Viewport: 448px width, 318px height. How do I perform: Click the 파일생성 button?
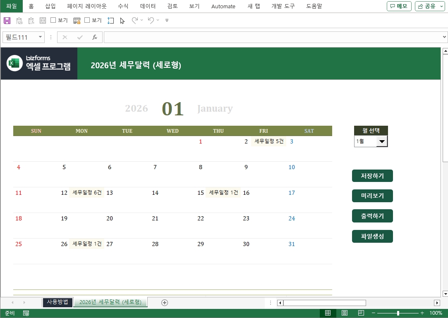click(x=372, y=236)
